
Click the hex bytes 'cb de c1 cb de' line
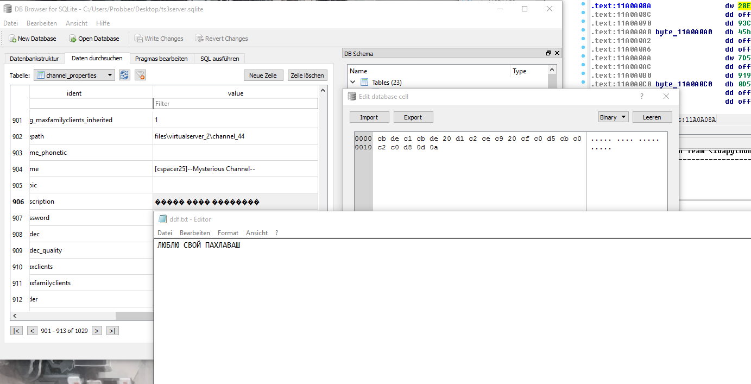[479, 139]
